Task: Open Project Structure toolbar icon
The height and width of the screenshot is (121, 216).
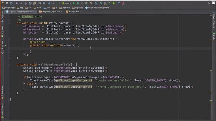Action: coord(96,3)
